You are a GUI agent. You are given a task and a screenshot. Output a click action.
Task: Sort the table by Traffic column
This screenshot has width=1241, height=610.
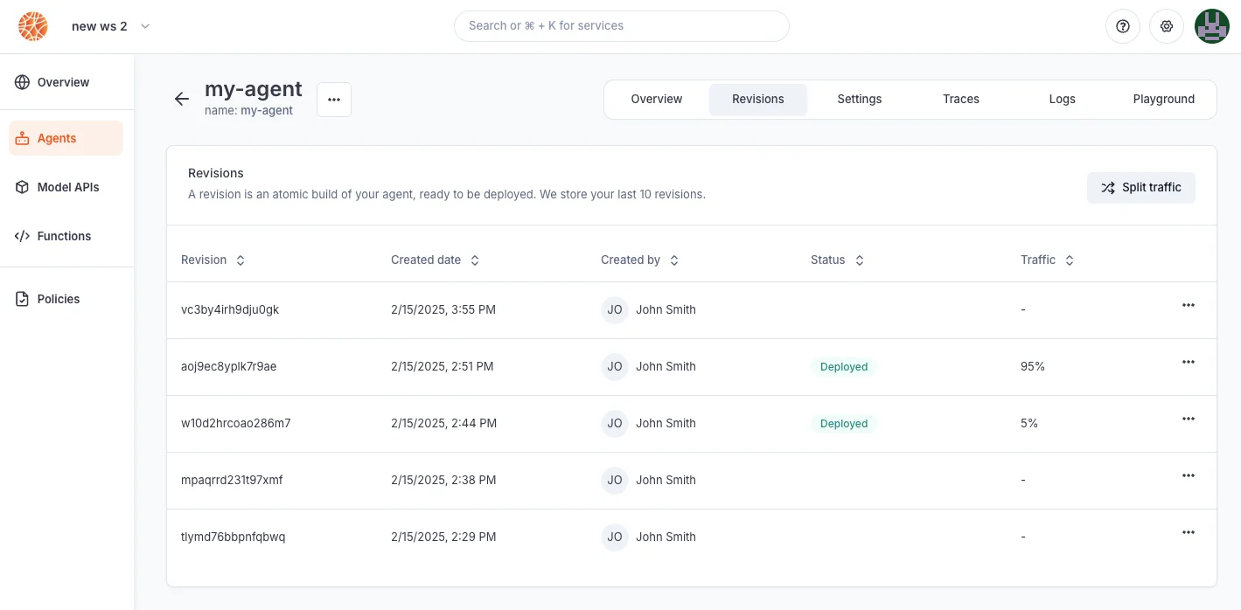click(x=1047, y=260)
